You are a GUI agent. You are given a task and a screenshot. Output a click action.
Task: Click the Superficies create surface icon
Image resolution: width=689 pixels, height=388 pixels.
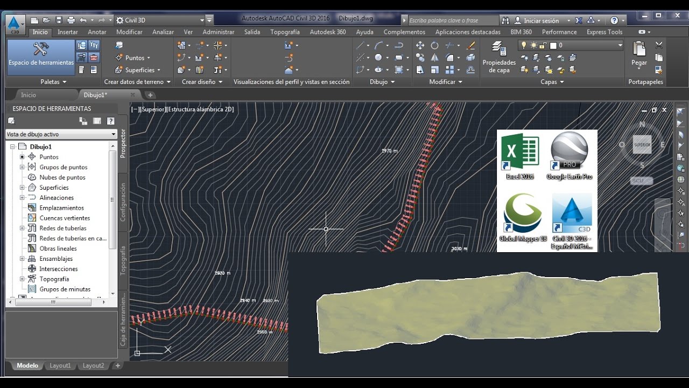[119, 70]
